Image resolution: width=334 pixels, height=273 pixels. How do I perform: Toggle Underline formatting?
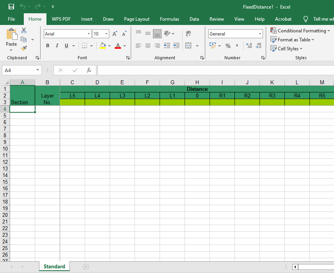(66, 46)
